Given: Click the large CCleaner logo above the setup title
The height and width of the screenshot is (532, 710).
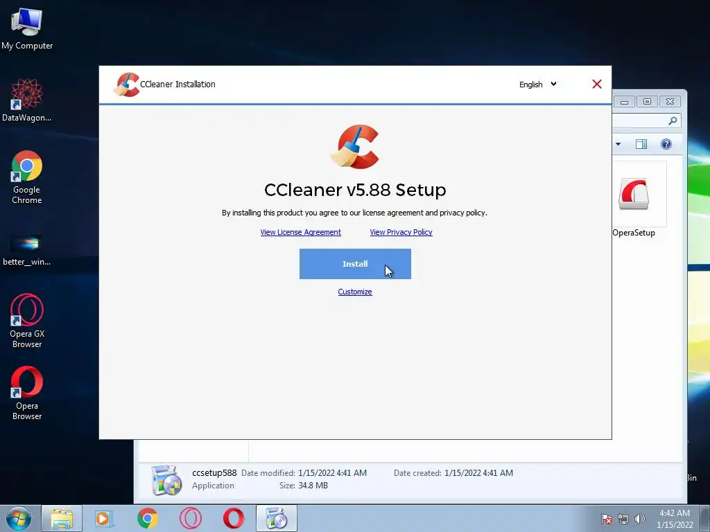Looking at the screenshot, I should (x=355, y=147).
